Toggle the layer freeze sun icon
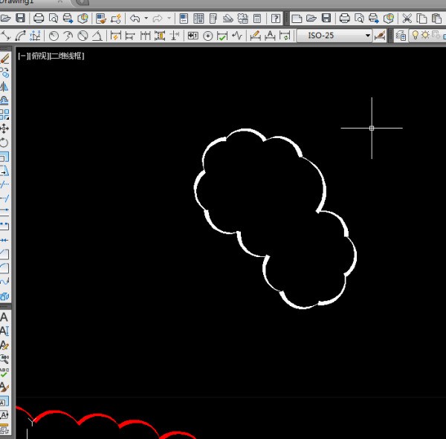 point(426,36)
